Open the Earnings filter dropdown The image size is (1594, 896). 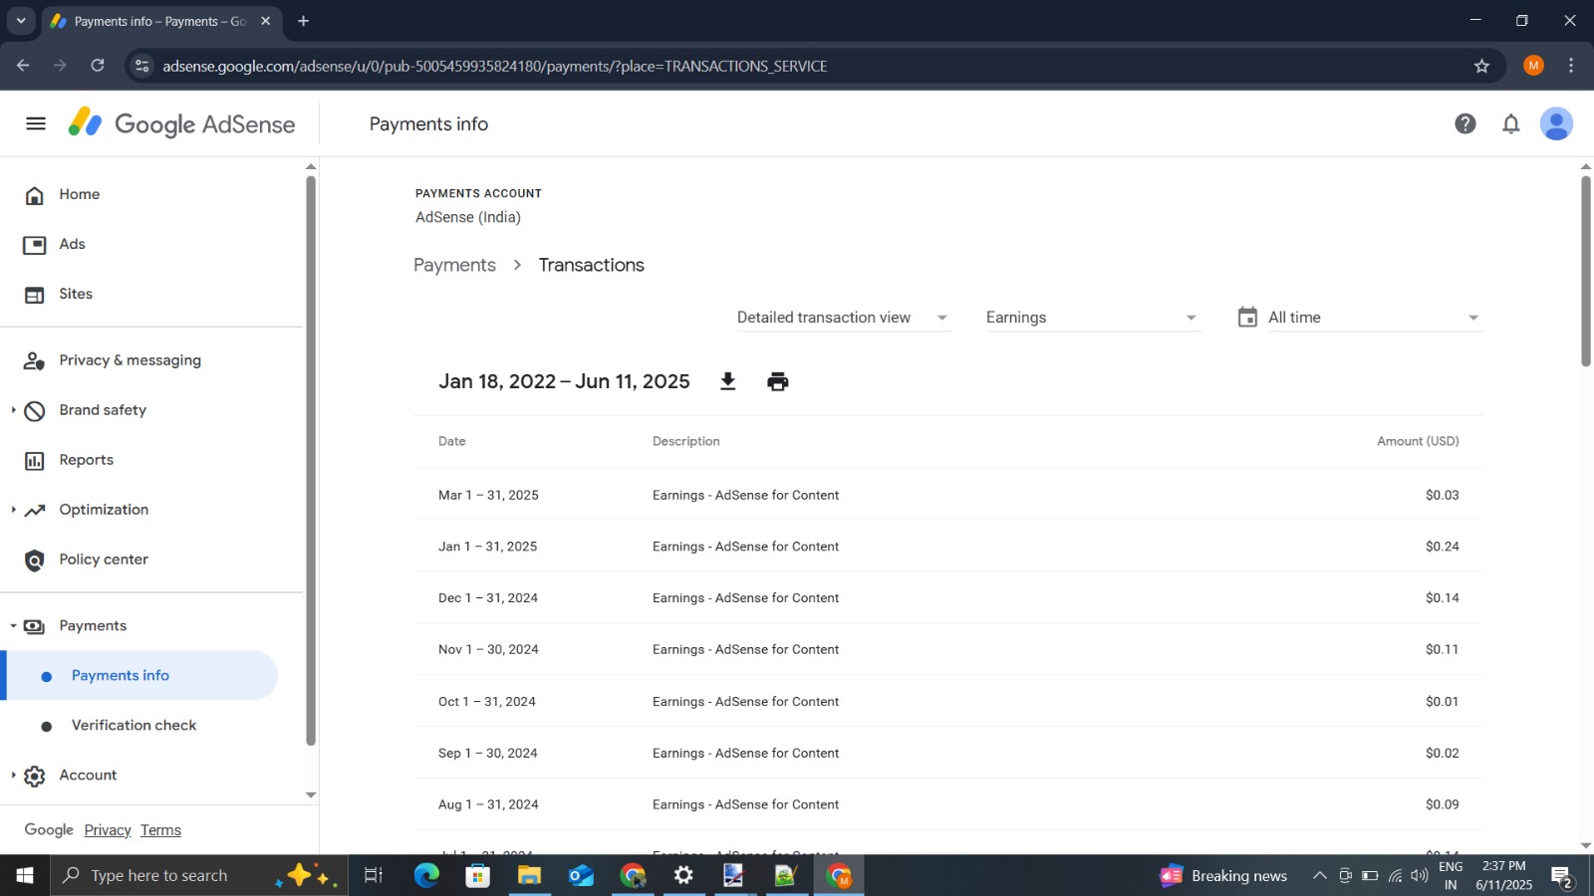[1092, 318]
